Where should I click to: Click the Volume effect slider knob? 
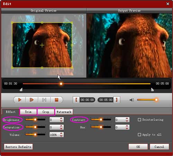tap(35, 134)
